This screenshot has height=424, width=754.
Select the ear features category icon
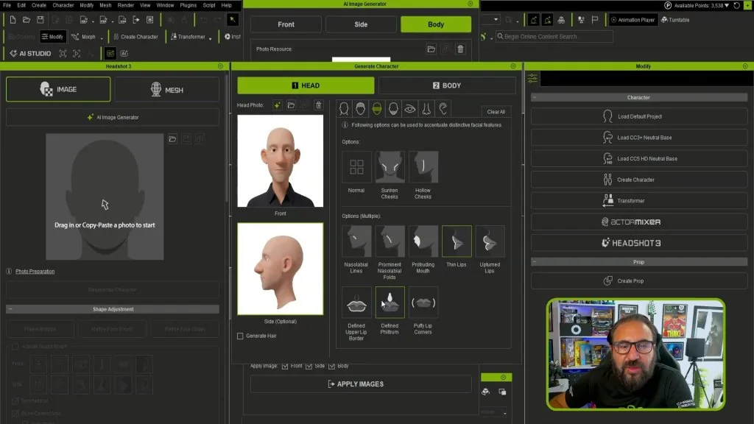443,109
